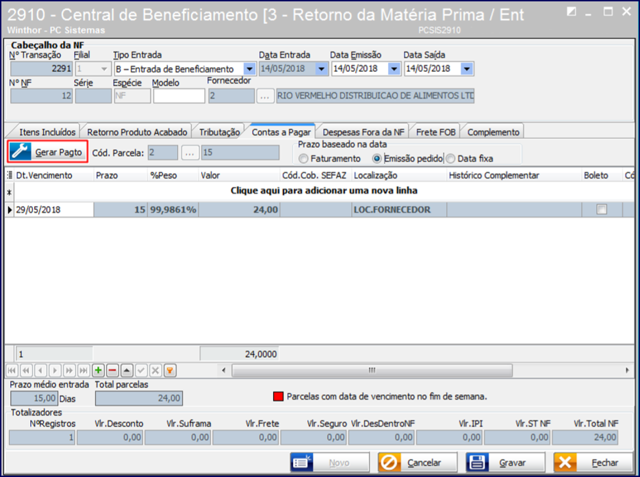Click the Fechar orange X icon
640x477 pixels.
pos(565,463)
